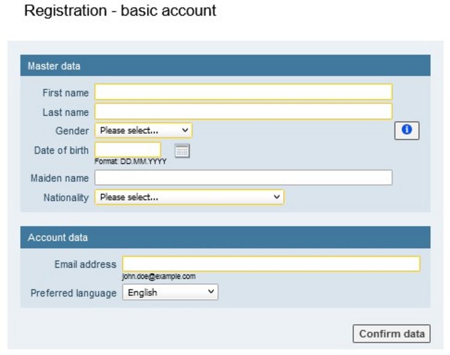Focus the Email address field
The width and height of the screenshot is (450, 355).
click(271, 263)
